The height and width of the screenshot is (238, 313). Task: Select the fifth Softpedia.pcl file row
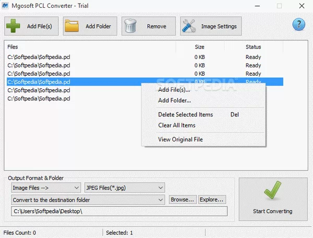pyautogui.click(x=39, y=90)
